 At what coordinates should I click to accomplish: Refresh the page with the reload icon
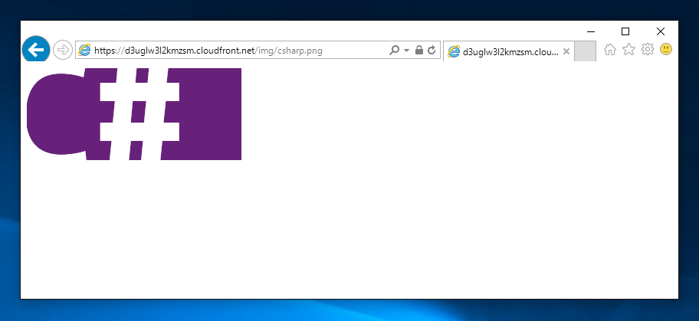(432, 50)
